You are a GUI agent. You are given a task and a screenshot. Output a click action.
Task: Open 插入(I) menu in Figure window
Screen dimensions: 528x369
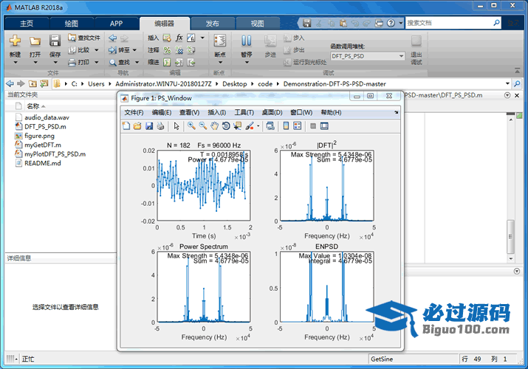click(216, 112)
